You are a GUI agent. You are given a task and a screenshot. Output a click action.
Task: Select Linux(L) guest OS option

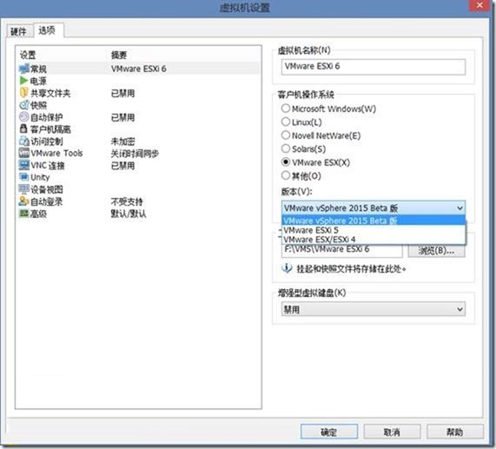286,122
